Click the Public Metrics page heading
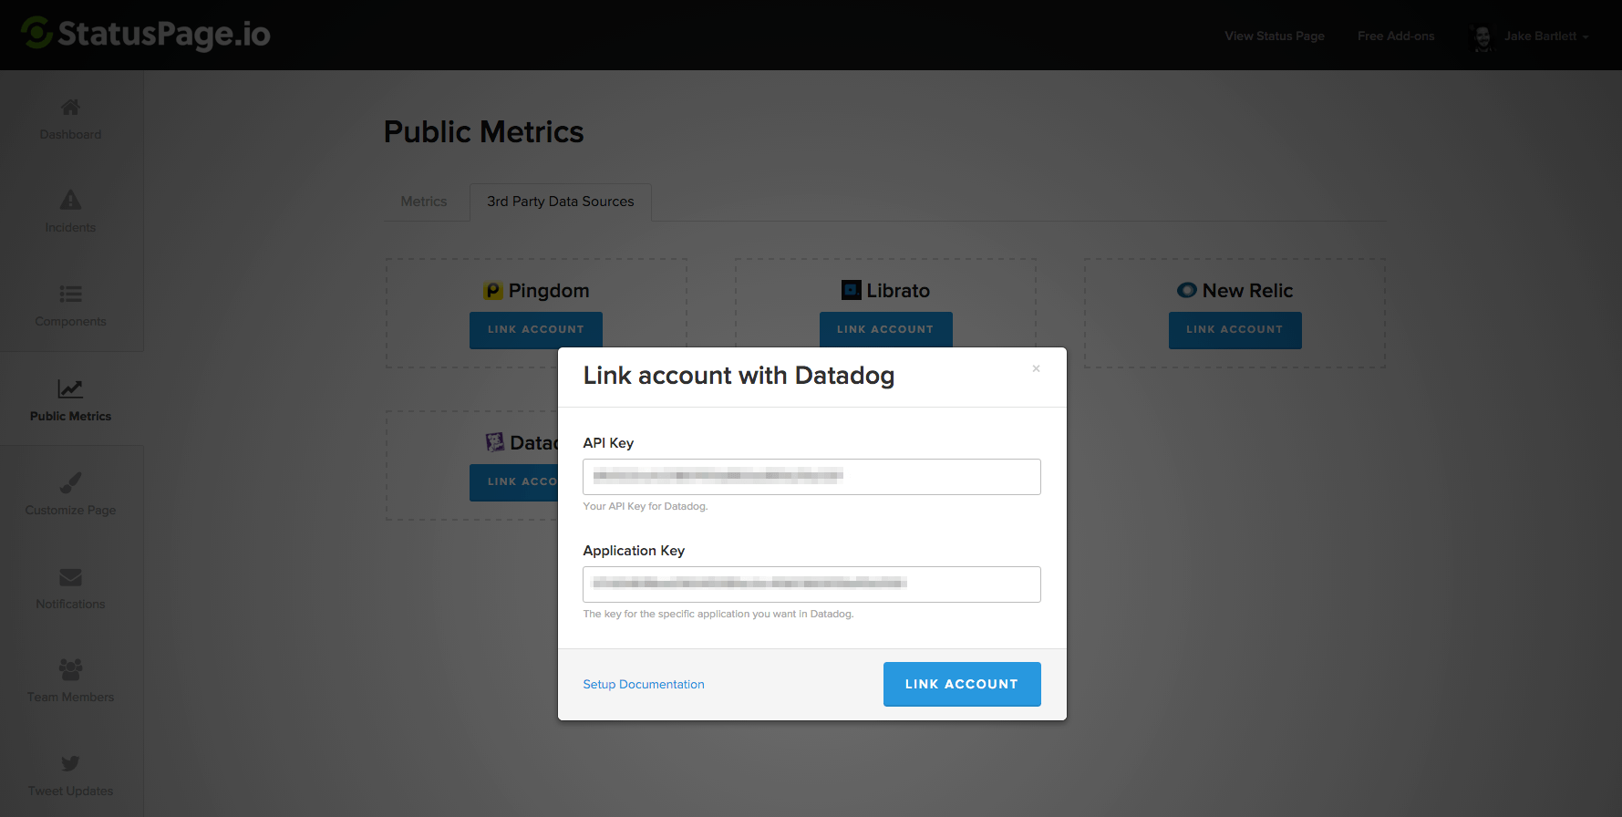This screenshot has height=817, width=1622. [483, 132]
